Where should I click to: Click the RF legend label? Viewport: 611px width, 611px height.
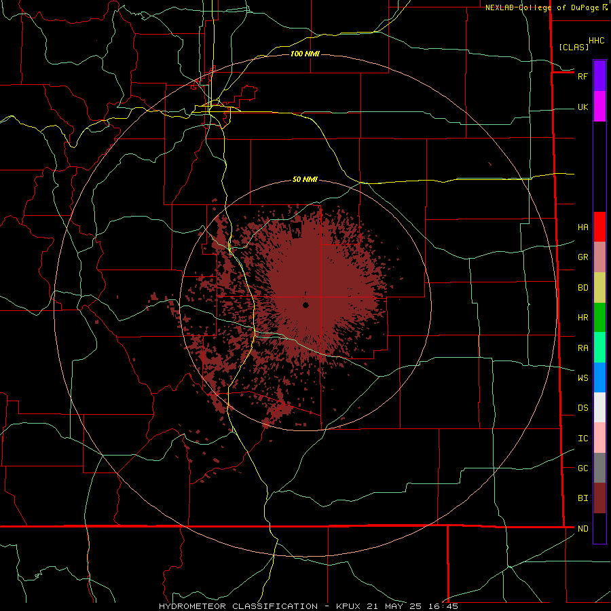tap(582, 76)
